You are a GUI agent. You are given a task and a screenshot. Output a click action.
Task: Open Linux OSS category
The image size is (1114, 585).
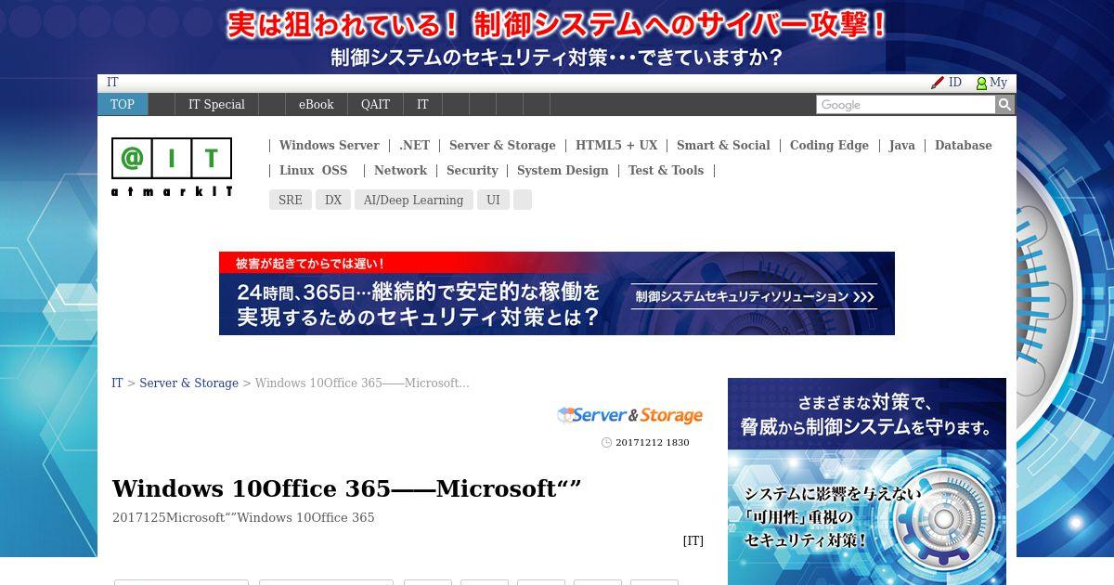click(313, 170)
